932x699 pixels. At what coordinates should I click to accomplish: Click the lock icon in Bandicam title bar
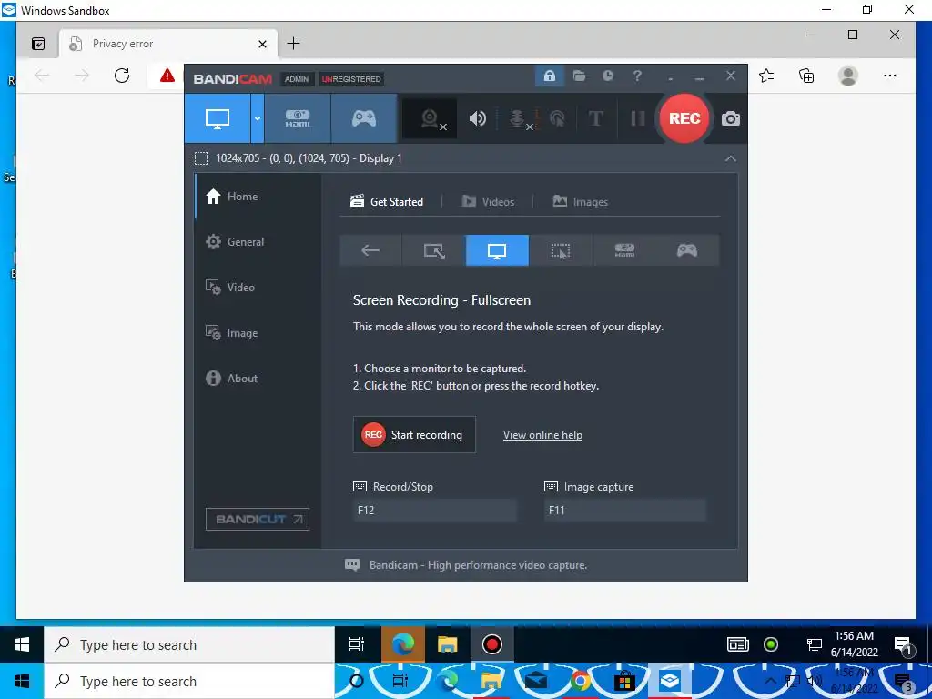(549, 76)
